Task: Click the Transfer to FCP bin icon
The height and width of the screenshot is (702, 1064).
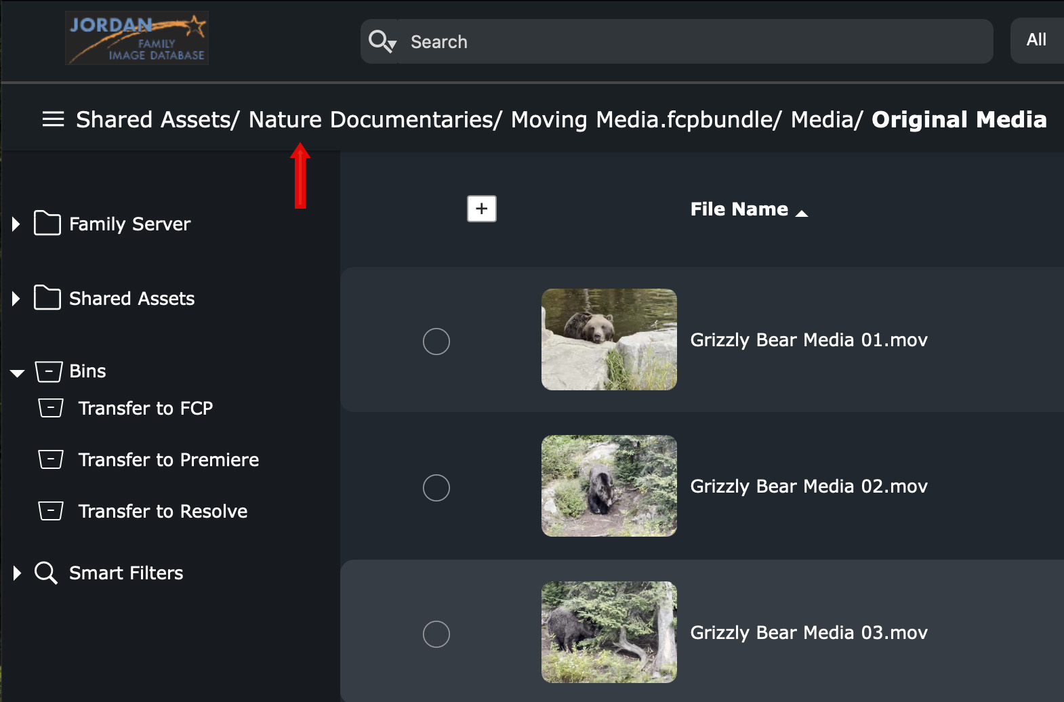Action: (51, 408)
